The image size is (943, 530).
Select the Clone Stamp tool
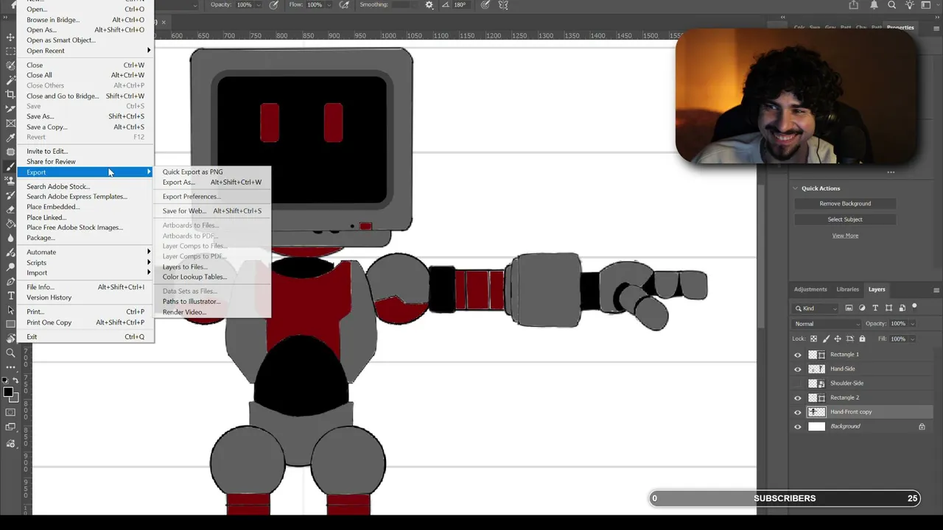tap(10, 180)
